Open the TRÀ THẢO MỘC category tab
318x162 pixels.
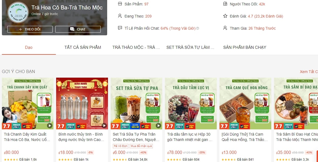pyautogui.click(x=136, y=48)
